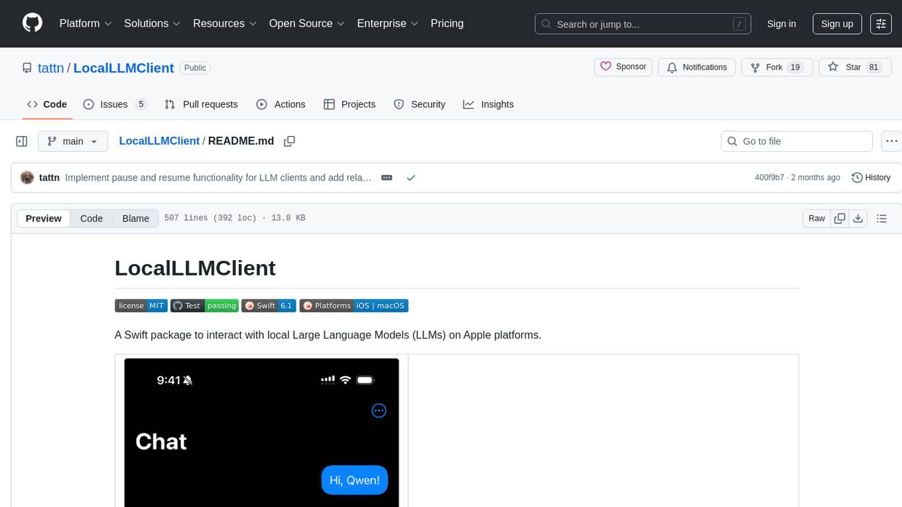This screenshot has width=902, height=507.
Task: Switch to Code view
Action: [92, 218]
